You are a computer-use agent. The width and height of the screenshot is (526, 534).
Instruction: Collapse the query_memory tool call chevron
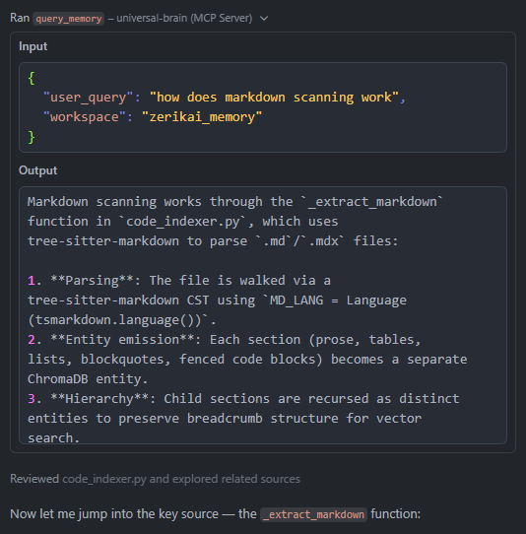[264, 19]
